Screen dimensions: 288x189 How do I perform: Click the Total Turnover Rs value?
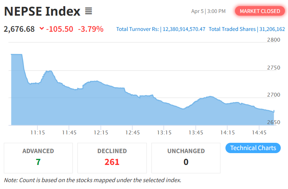184,29
